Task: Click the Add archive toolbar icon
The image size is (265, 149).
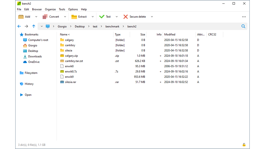Action: [x=21, y=17]
